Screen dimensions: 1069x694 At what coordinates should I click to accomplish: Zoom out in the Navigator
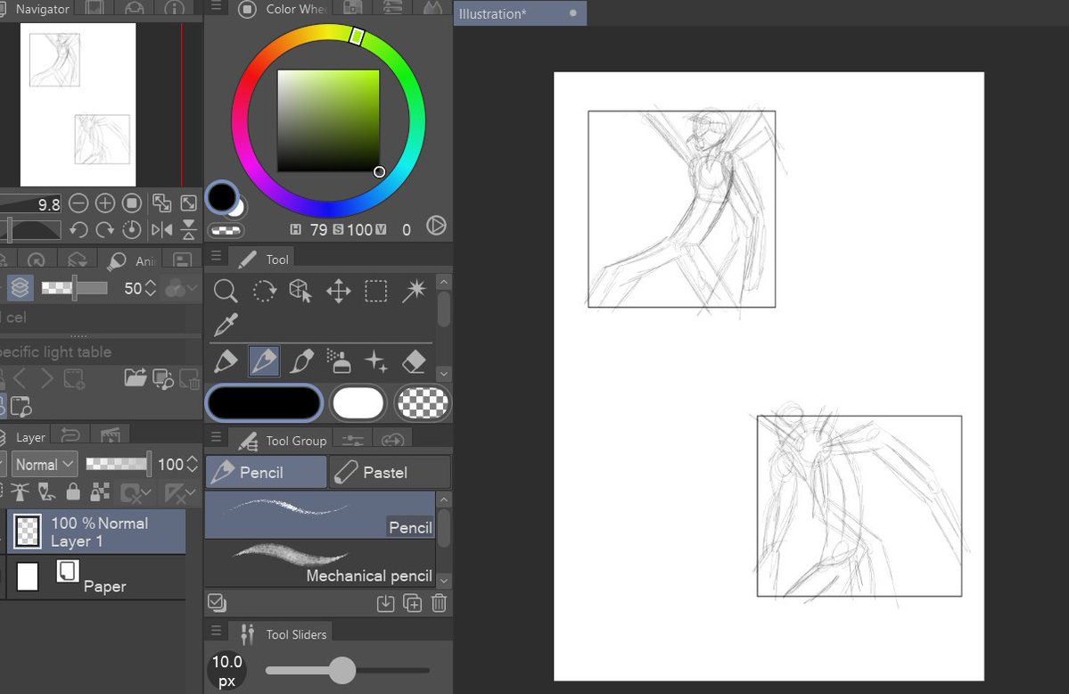click(x=78, y=203)
